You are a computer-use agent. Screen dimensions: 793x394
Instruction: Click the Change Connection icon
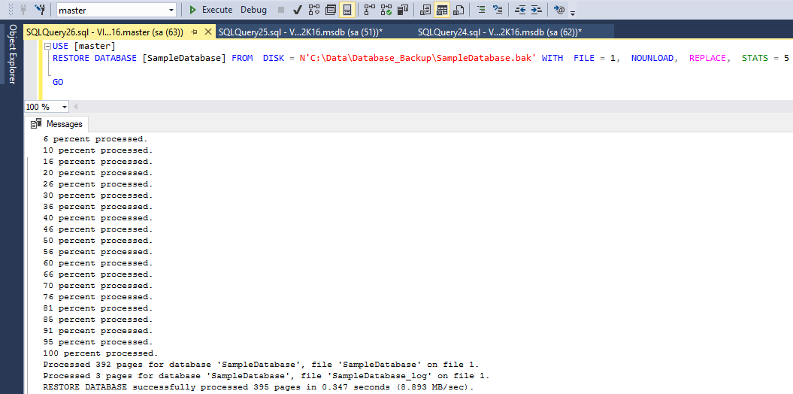40,10
